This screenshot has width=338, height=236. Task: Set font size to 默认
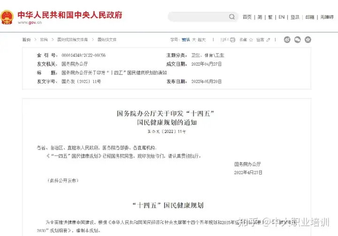coord(185,40)
